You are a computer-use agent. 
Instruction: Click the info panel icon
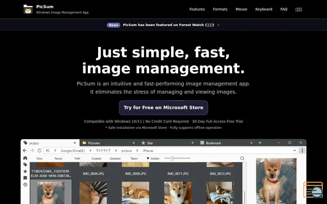[302, 151]
